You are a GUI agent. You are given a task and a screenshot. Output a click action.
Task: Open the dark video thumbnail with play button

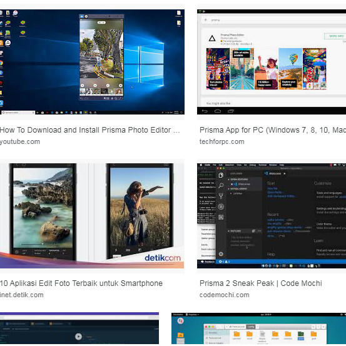(79, 328)
